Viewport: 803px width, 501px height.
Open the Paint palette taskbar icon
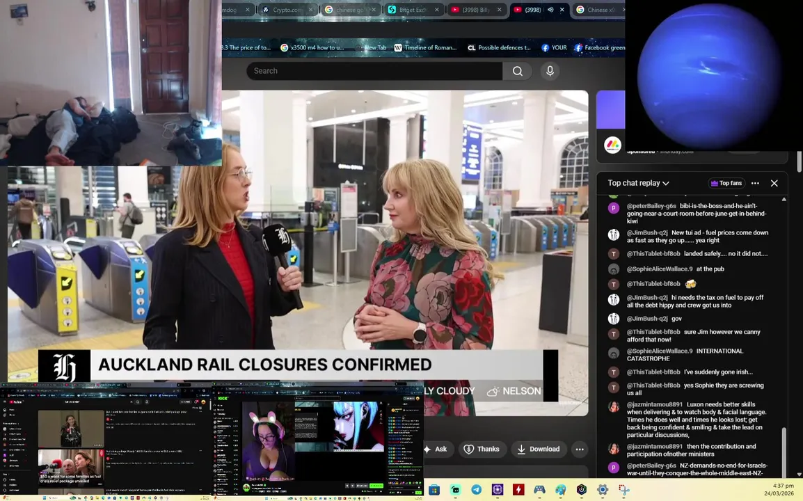pos(560,490)
